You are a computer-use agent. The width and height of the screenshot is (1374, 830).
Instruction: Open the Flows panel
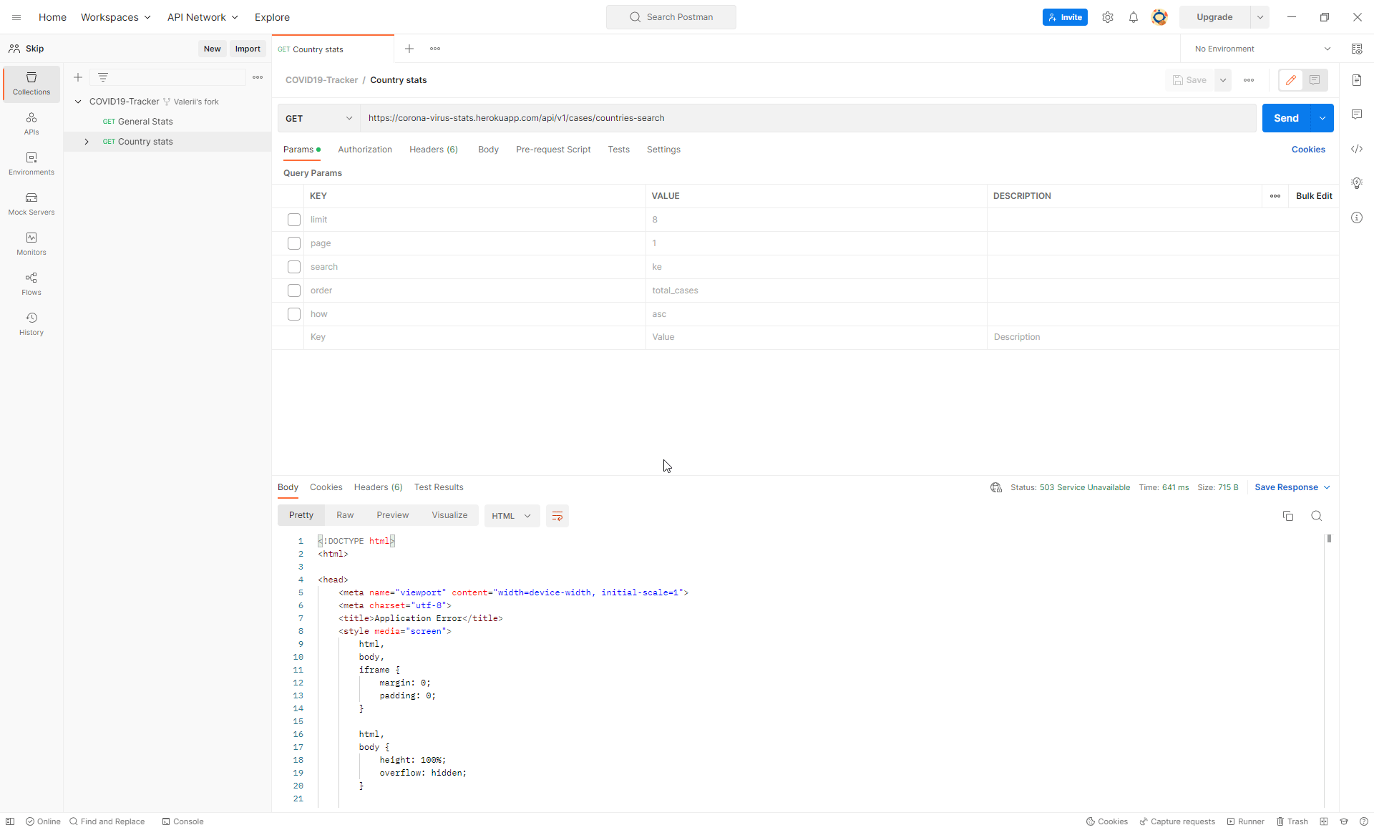31,283
